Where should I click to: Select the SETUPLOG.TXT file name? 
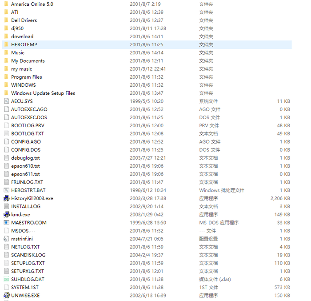coord(28,263)
